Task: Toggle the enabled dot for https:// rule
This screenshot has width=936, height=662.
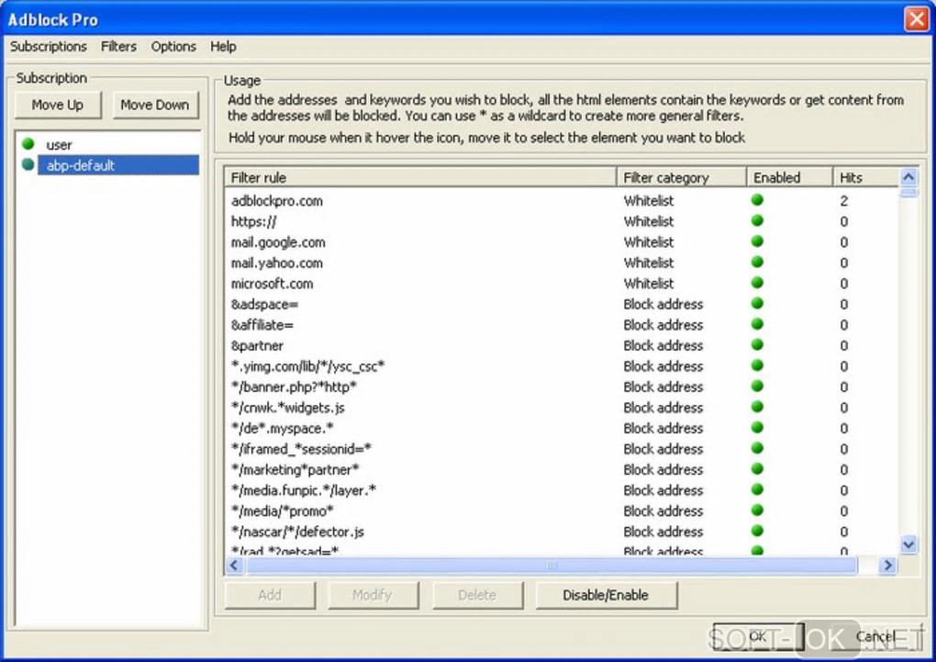Action: 757,221
